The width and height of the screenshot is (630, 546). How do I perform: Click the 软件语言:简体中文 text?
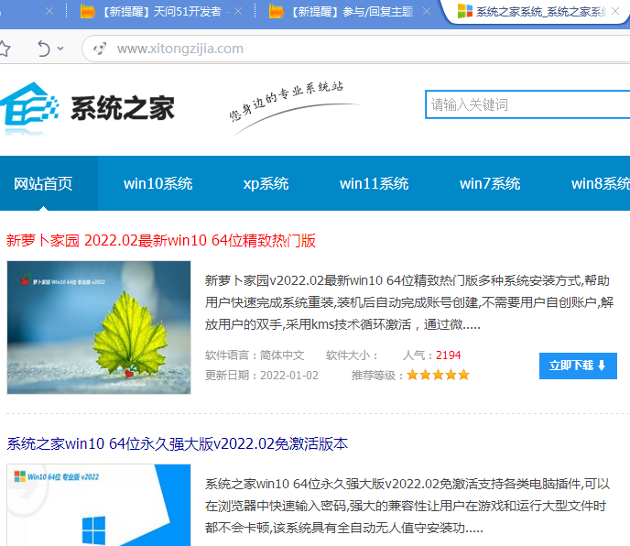[x=255, y=355]
